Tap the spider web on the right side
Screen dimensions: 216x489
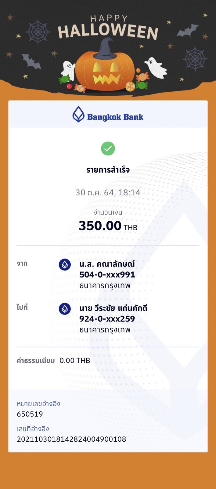[x=195, y=58]
